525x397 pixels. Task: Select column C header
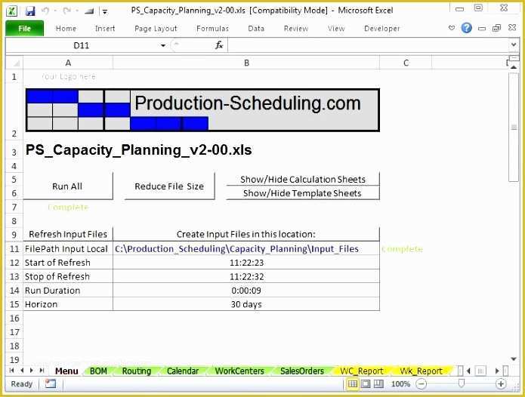406,63
